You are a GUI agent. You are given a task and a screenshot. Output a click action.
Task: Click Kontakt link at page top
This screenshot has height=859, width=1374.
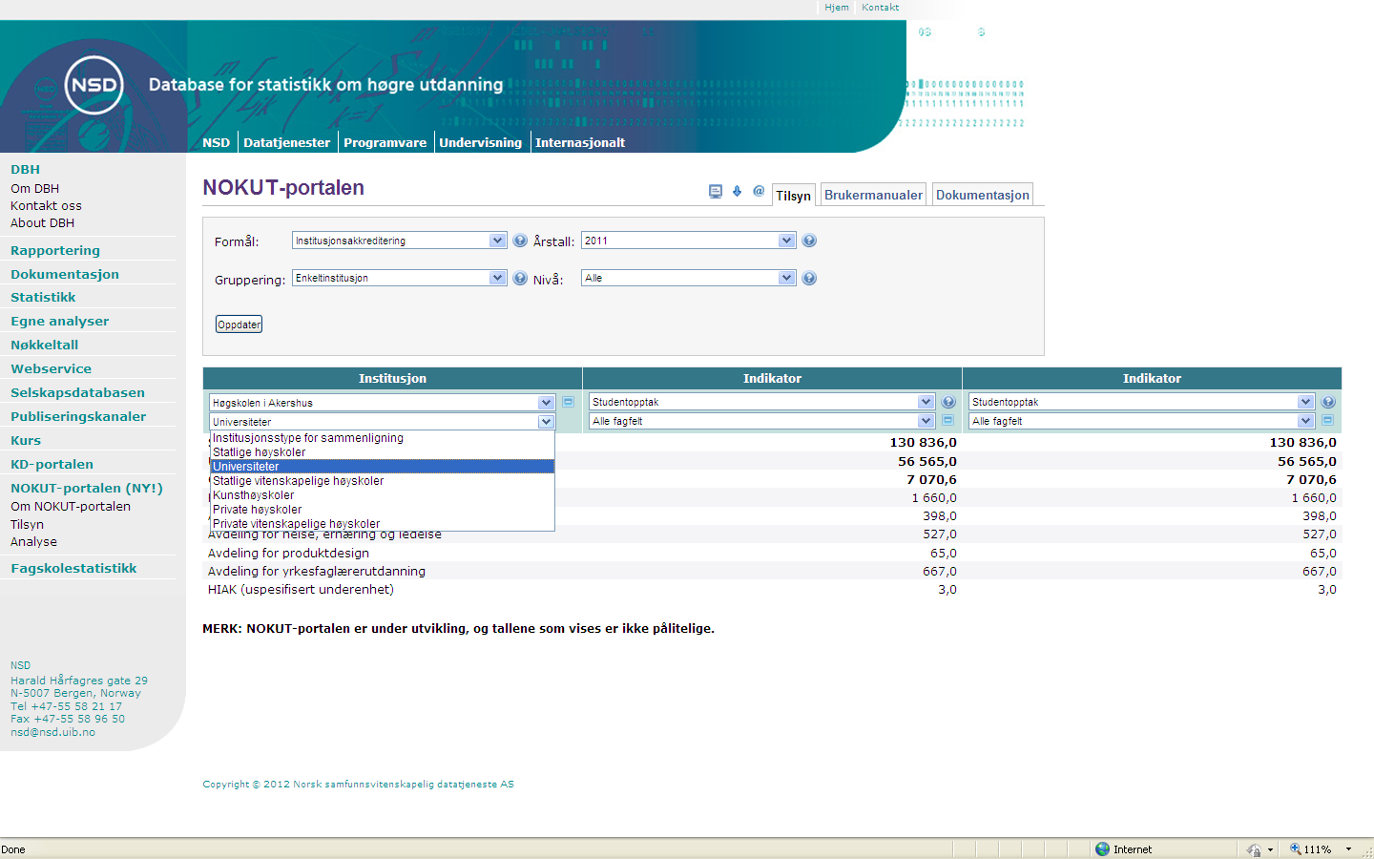click(x=880, y=7)
